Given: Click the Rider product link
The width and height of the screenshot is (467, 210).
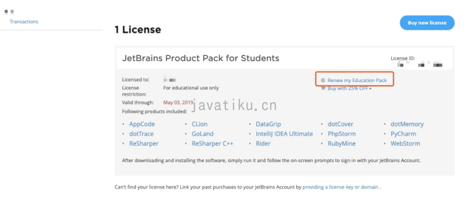Looking at the screenshot, I should tap(263, 144).
